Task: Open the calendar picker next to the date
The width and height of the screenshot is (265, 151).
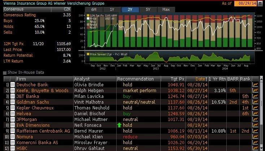Action: [260, 4]
